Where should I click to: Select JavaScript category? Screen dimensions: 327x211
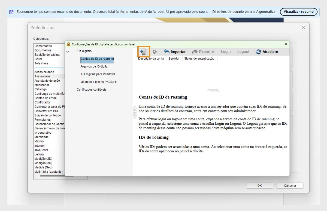click(41, 150)
